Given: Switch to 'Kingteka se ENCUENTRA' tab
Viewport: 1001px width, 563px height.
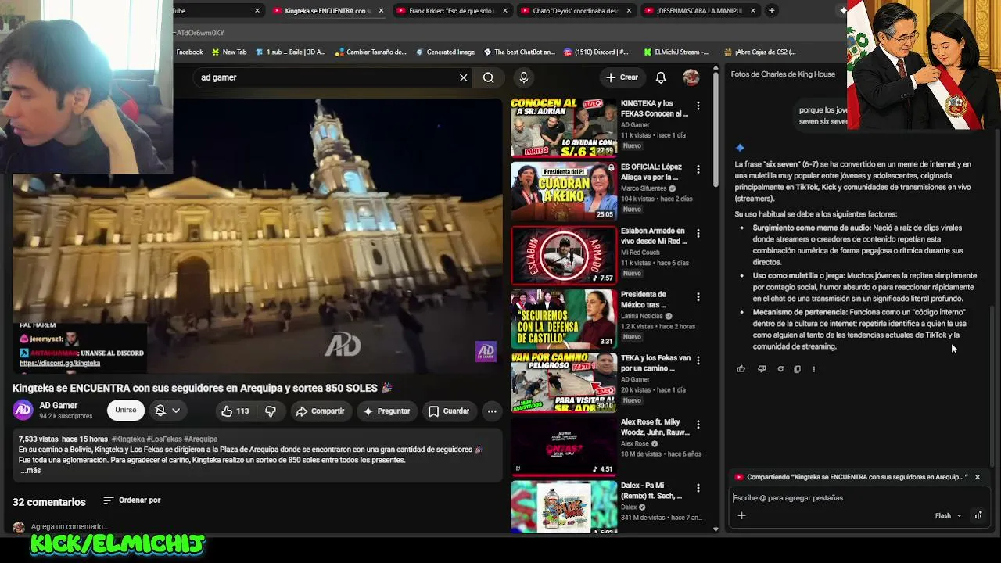Looking at the screenshot, I should click(x=328, y=10).
